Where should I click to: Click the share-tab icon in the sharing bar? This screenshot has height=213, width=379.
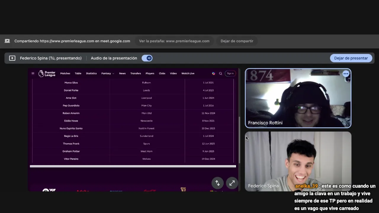7,41
